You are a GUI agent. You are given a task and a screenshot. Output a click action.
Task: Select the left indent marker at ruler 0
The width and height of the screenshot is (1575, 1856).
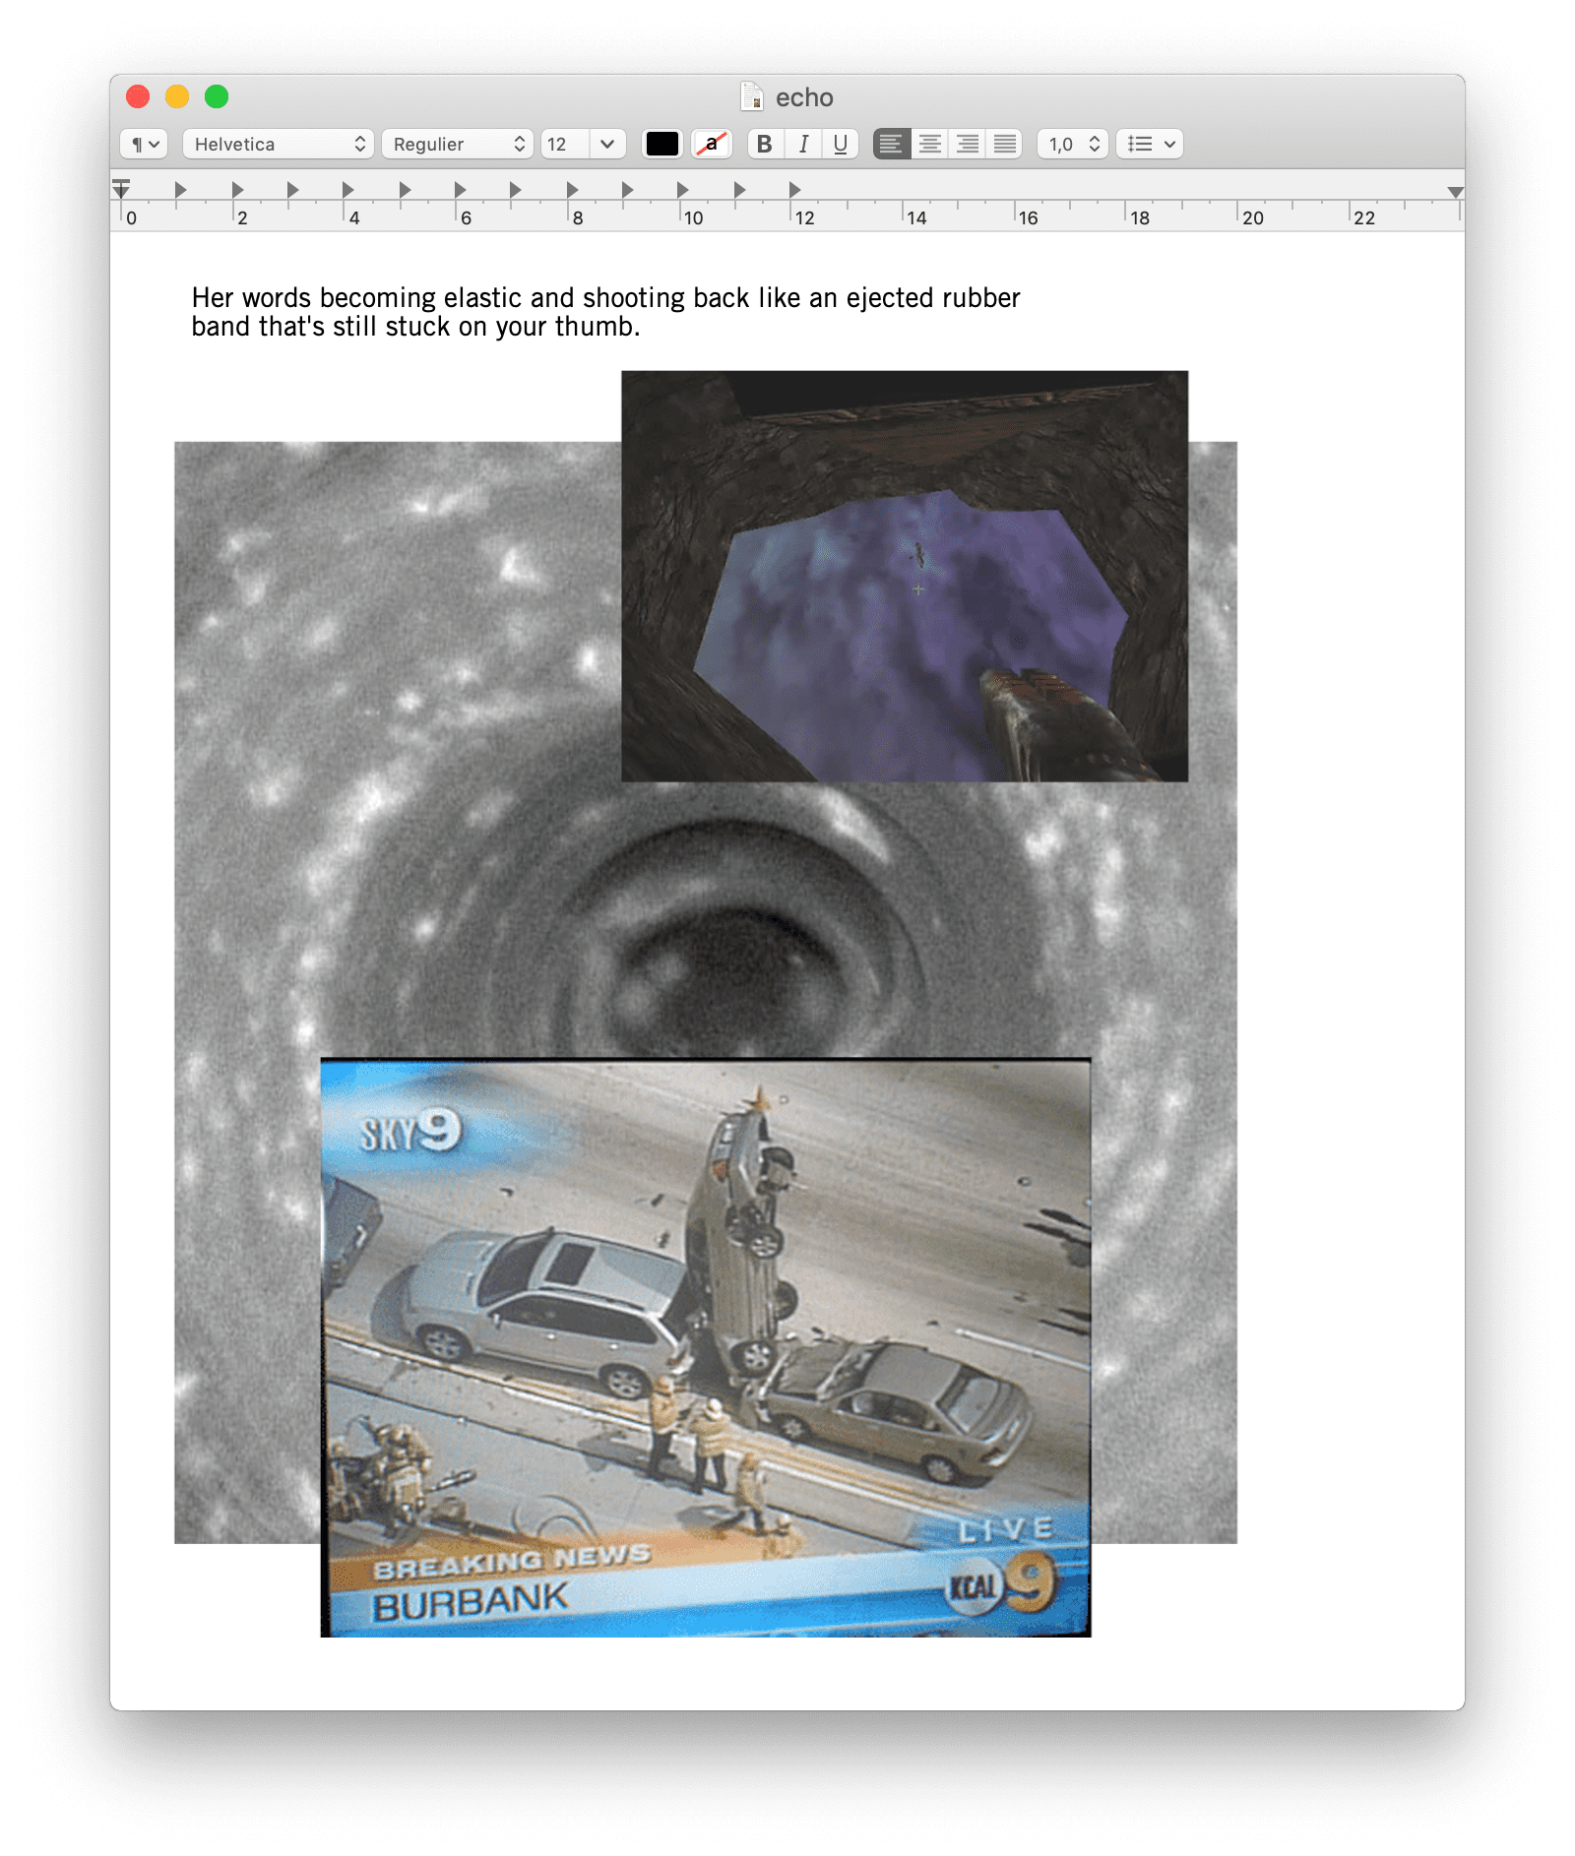pyautogui.click(x=121, y=189)
